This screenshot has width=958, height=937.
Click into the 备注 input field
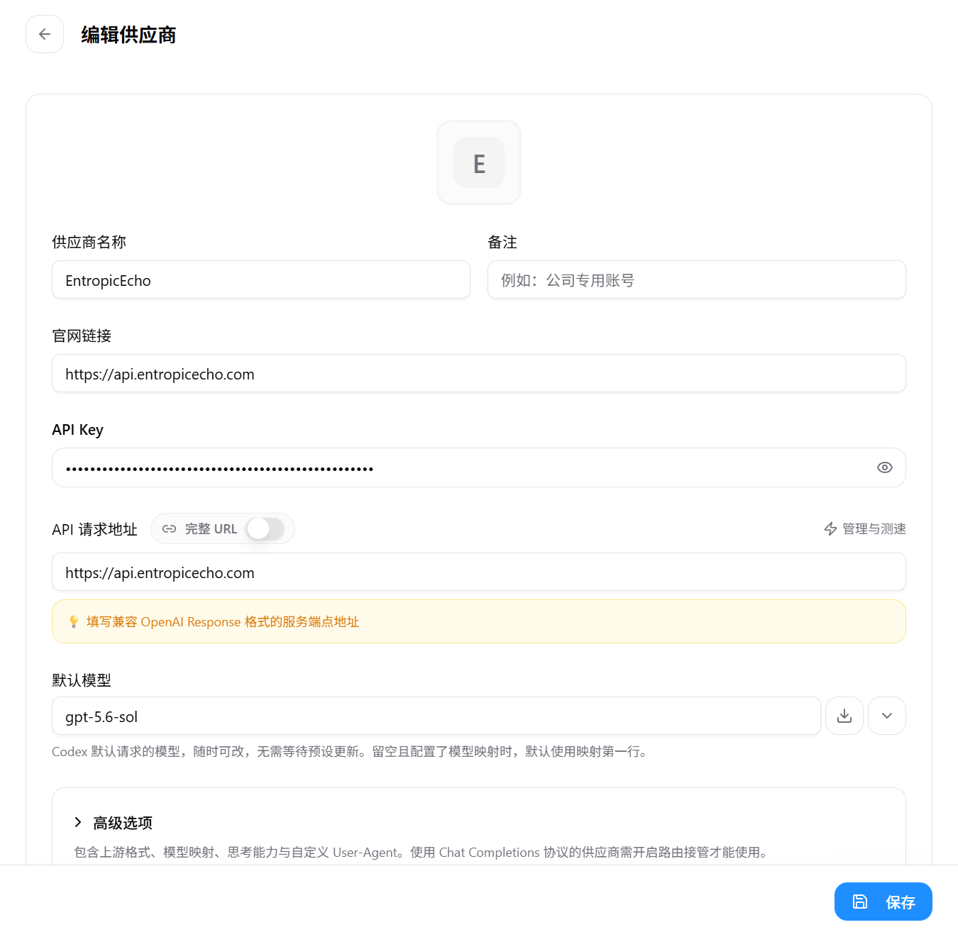tap(697, 279)
